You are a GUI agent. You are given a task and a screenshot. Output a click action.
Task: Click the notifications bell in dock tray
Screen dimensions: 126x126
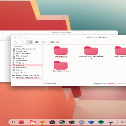(x=122, y=122)
